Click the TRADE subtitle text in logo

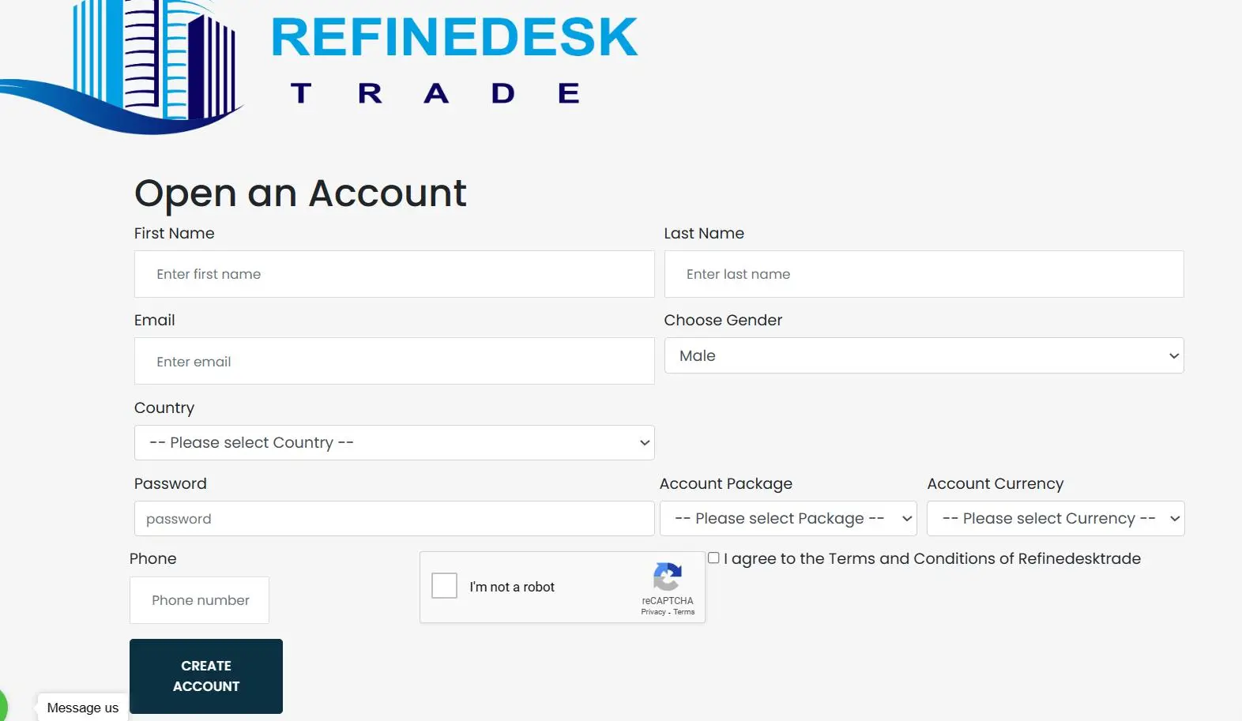(x=435, y=93)
